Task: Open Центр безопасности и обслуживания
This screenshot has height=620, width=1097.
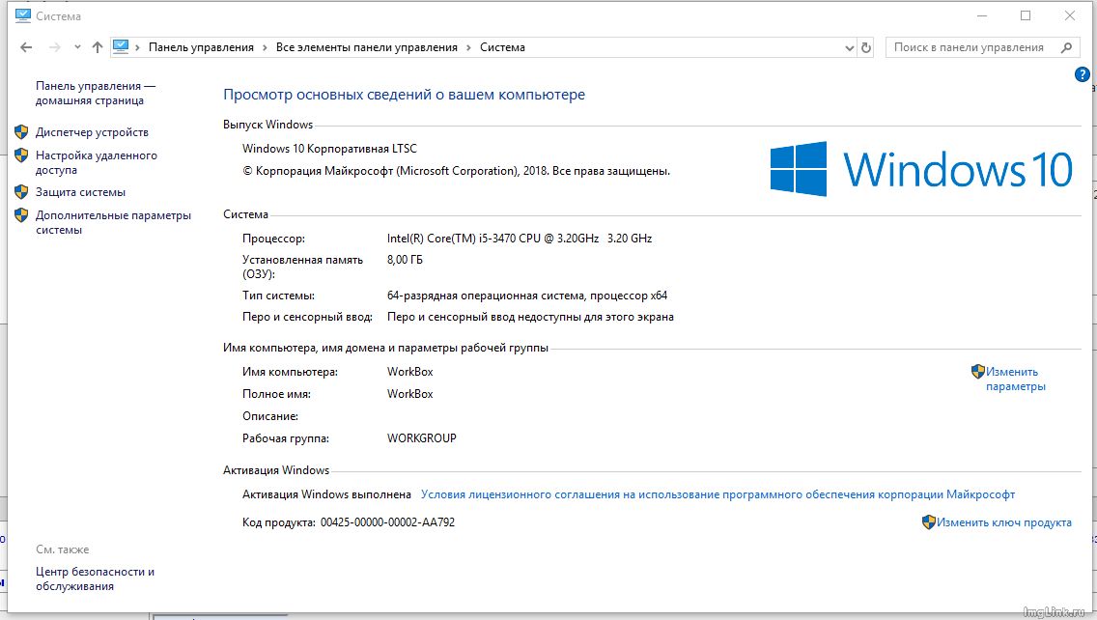Action: click(96, 578)
